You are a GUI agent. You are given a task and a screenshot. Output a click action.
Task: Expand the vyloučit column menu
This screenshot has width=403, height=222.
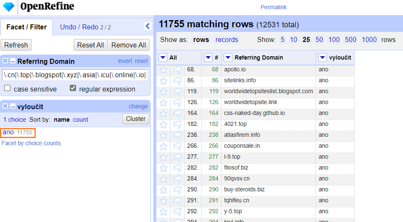pyautogui.click(x=323, y=58)
